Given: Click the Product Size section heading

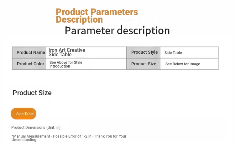Looking at the screenshot, I should click(x=32, y=93).
